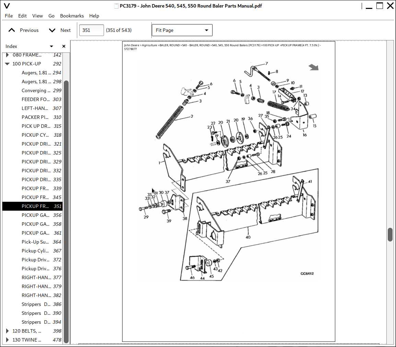
Task: Open PICKUP DRI... entry, page 321
Action: (x=32, y=144)
